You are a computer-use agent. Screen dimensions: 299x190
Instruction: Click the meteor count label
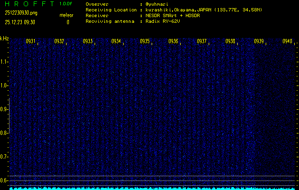point(67,15)
